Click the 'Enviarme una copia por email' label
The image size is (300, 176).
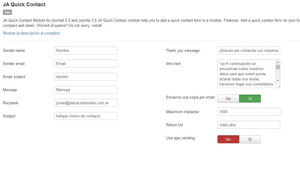[190, 97]
